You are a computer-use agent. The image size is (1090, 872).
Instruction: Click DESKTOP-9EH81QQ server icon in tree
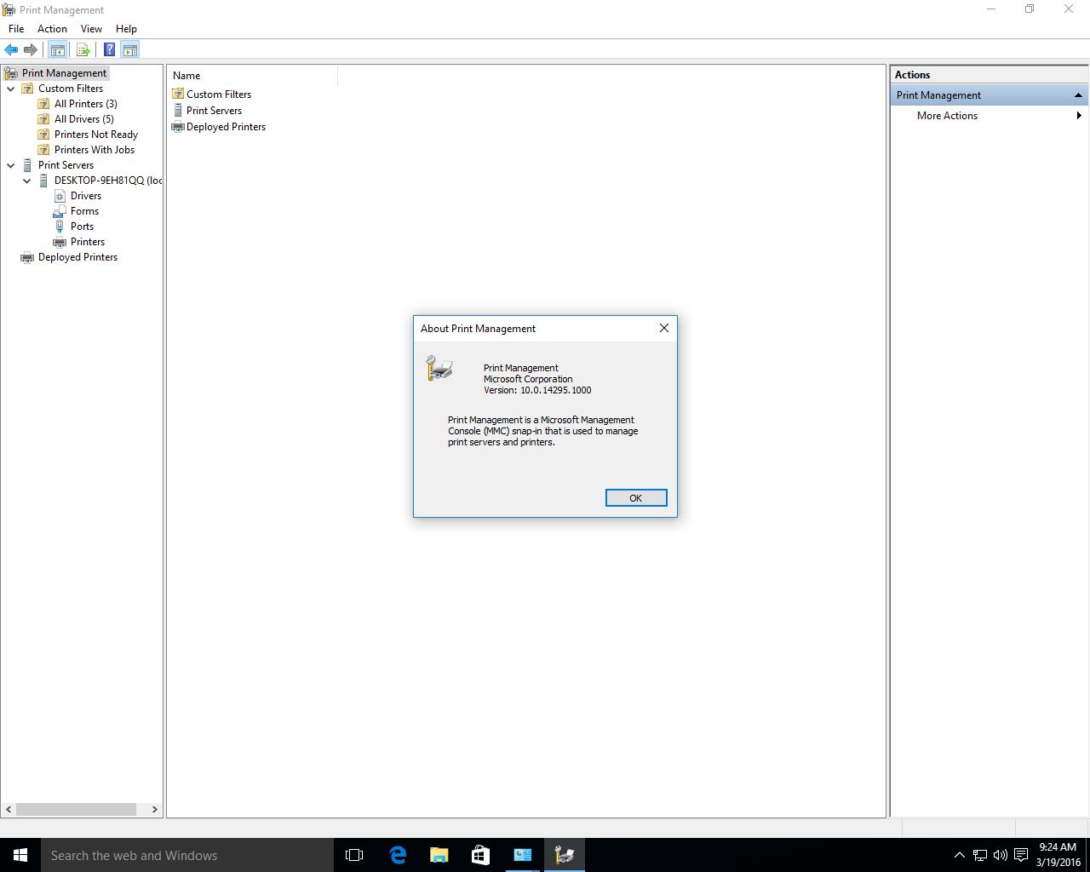click(43, 181)
